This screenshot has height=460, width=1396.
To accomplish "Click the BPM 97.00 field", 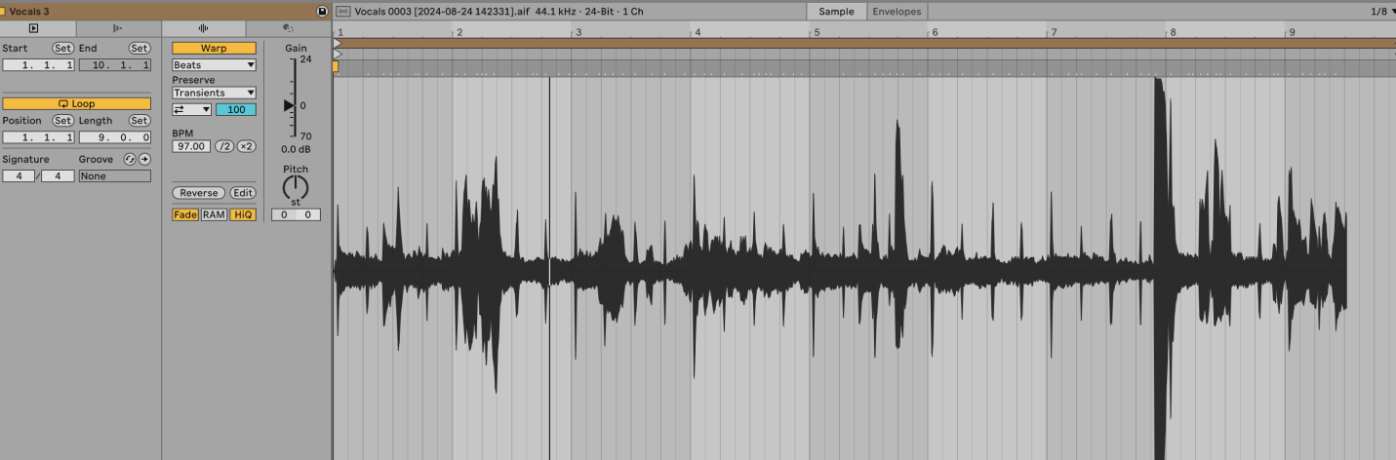I will [191, 146].
